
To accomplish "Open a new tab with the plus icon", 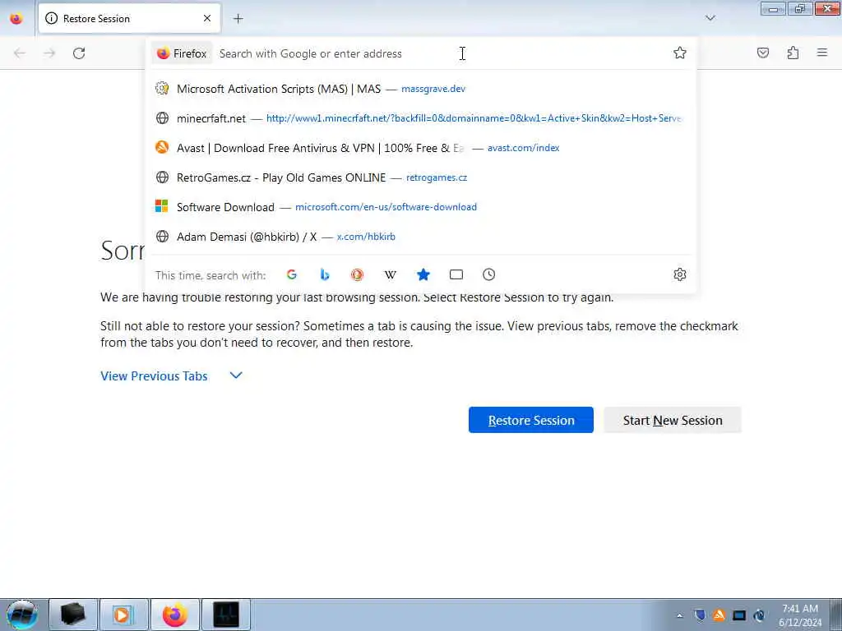I will click(238, 19).
